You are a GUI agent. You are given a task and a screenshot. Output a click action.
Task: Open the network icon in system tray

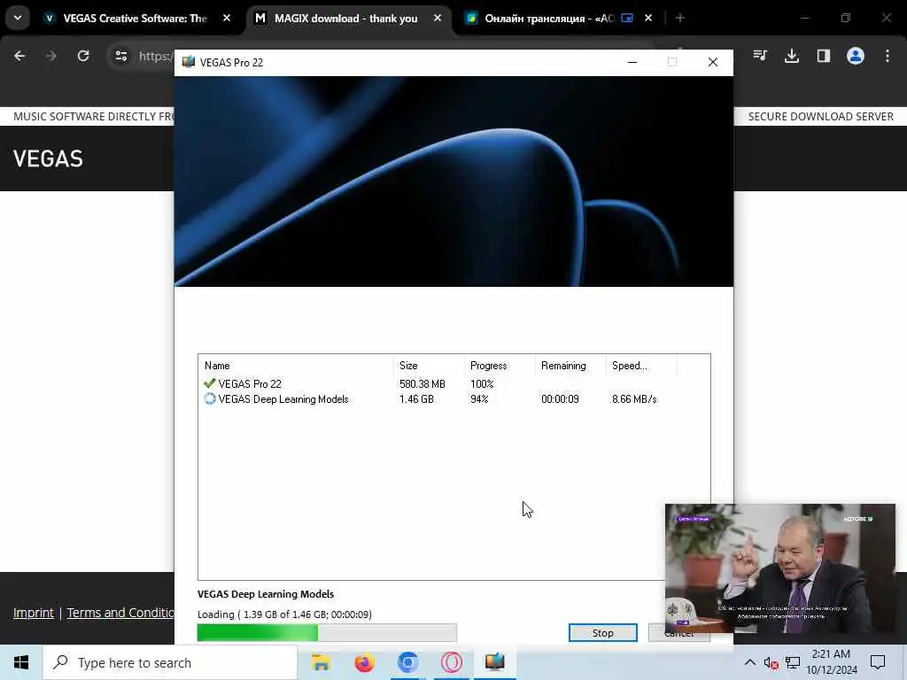pyautogui.click(x=793, y=662)
